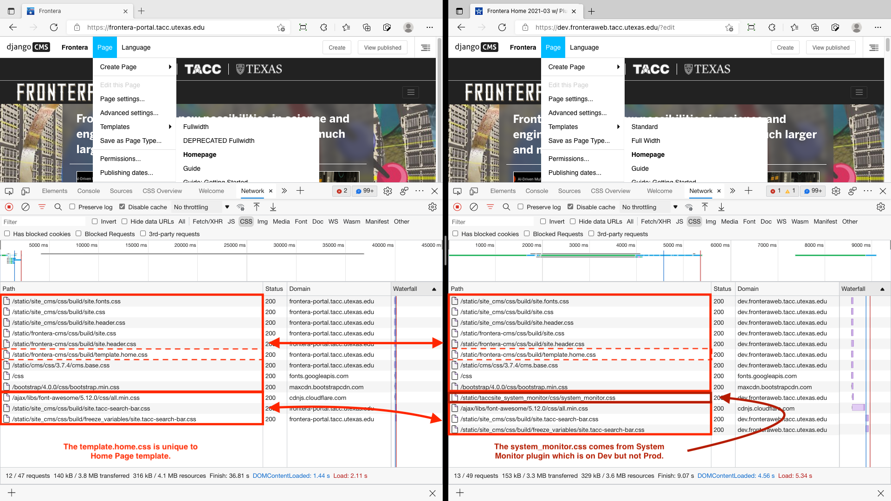This screenshot has height=501, width=891.
Task: Click import HAR upload arrow in left DevTools
Action: (x=257, y=207)
